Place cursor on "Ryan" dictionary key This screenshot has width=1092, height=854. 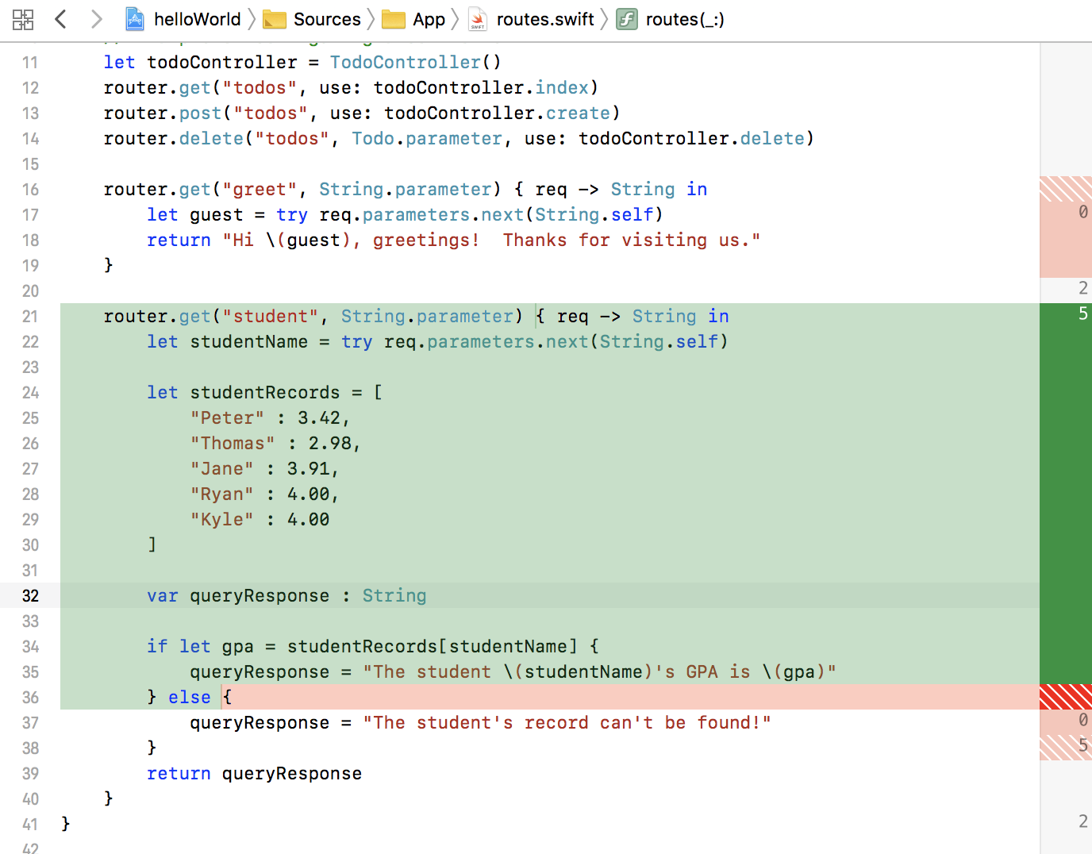221,494
